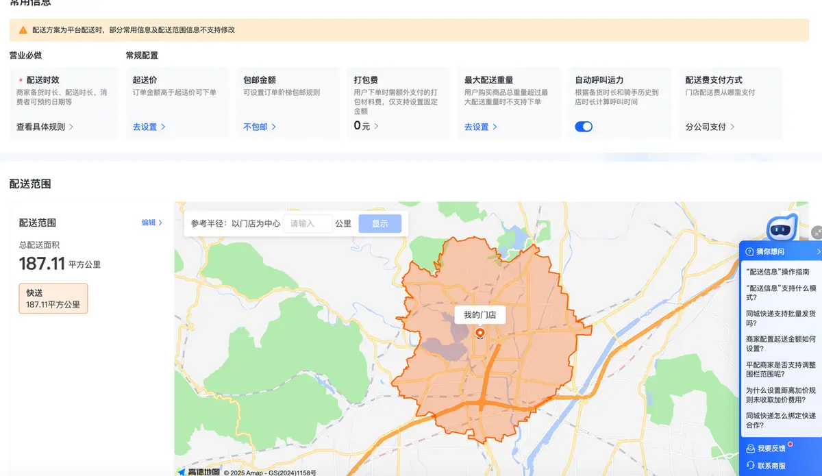Open the 不包邮 setting for 包邮金额
This screenshot has height=476, width=822.
(x=260, y=127)
